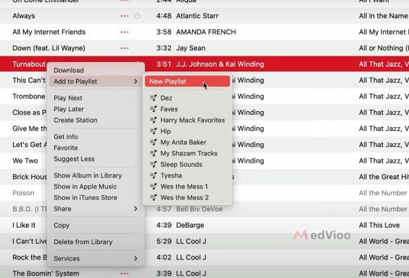
Task: Click the playlist icon beside Faves
Action: pos(154,109)
